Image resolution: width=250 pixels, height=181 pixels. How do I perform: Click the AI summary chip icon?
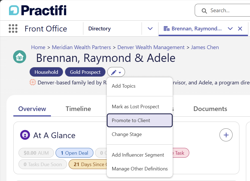32,82
